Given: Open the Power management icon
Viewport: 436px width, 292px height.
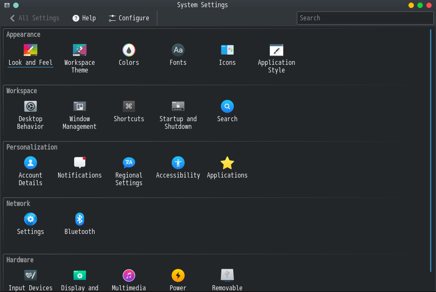Looking at the screenshot, I should 178,275.
